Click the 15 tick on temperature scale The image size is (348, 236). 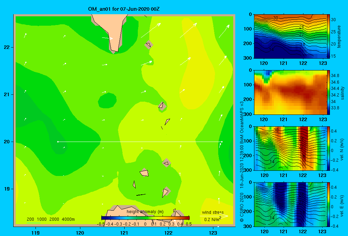(333, 56)
